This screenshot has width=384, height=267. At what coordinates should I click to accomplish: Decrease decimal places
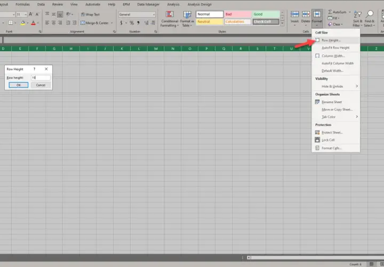pos(153,23)
